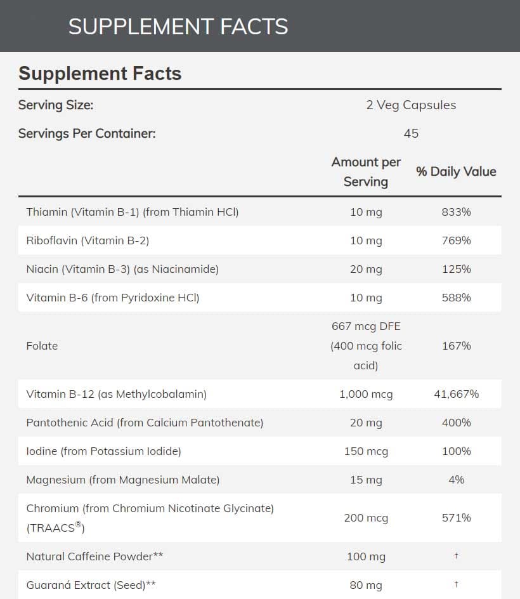
Task: Click the 41,667% daily value figure
Action: point(456,394)
